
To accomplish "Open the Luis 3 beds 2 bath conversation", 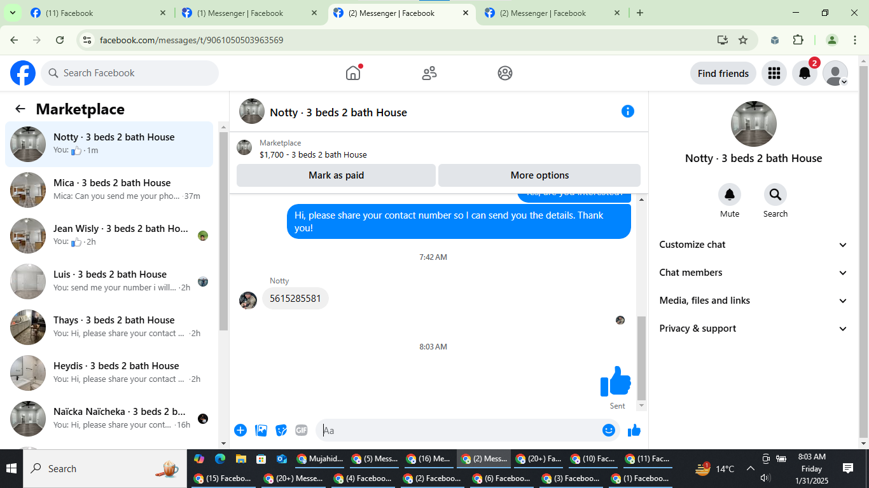I will tap(109, 281).
